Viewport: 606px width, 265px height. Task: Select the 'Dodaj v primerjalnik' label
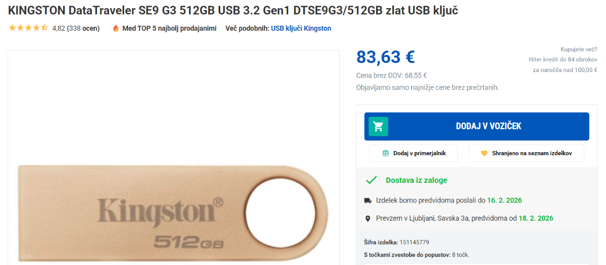coord(420,154)
